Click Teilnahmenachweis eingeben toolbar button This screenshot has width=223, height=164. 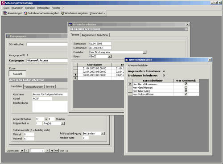pos(41,13)
